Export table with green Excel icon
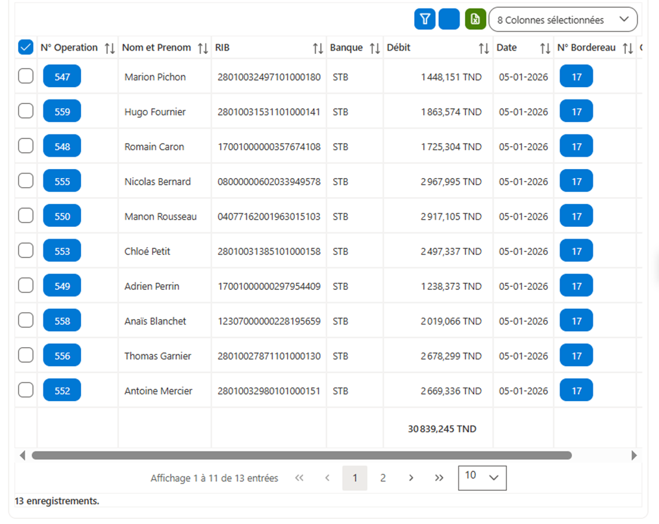The width and height of the screenshot is (659, 524). point(475,20)
